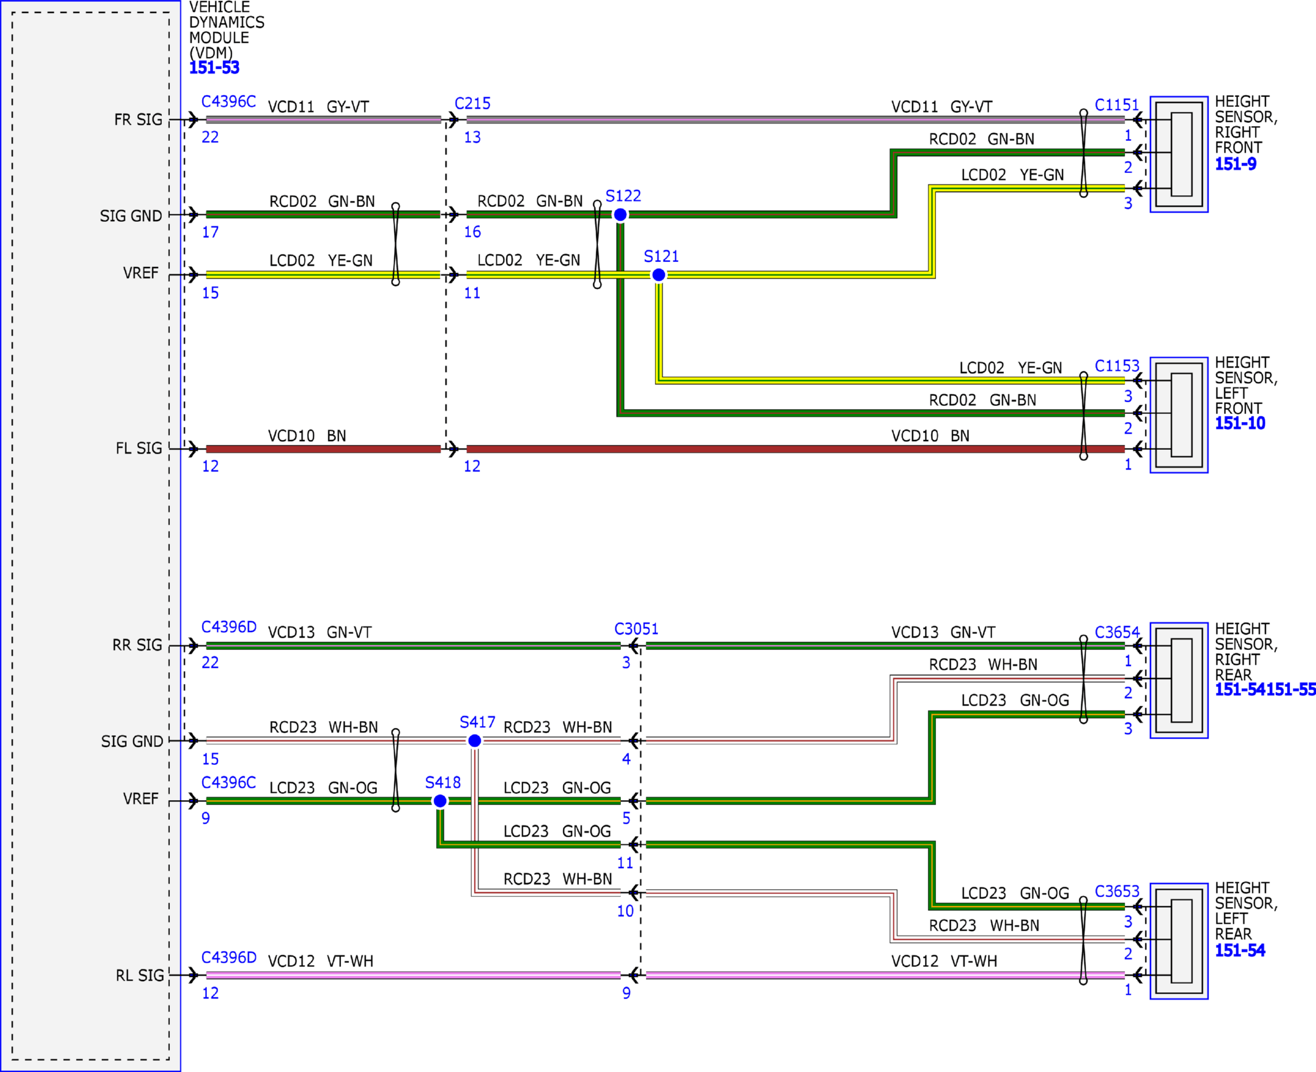Viewport: 1316px width, 1072px height.
Task: Open the 151-54151-55 right rear sensor link
Action: [x=1265, y=690]
